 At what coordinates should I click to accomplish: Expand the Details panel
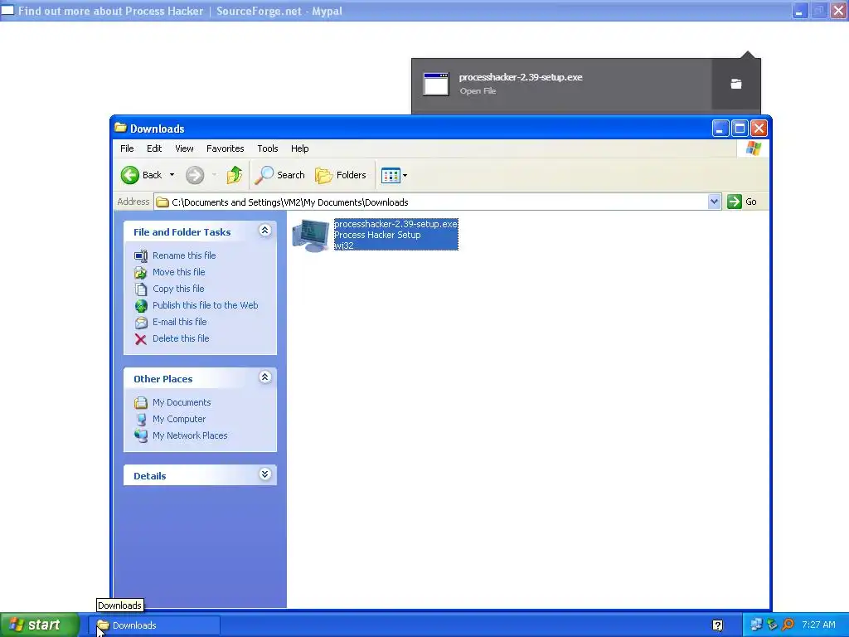click(x=264, y=474)
